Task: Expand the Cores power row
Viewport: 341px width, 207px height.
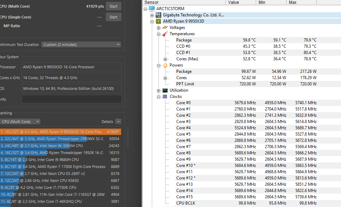Action: [165, 78]
